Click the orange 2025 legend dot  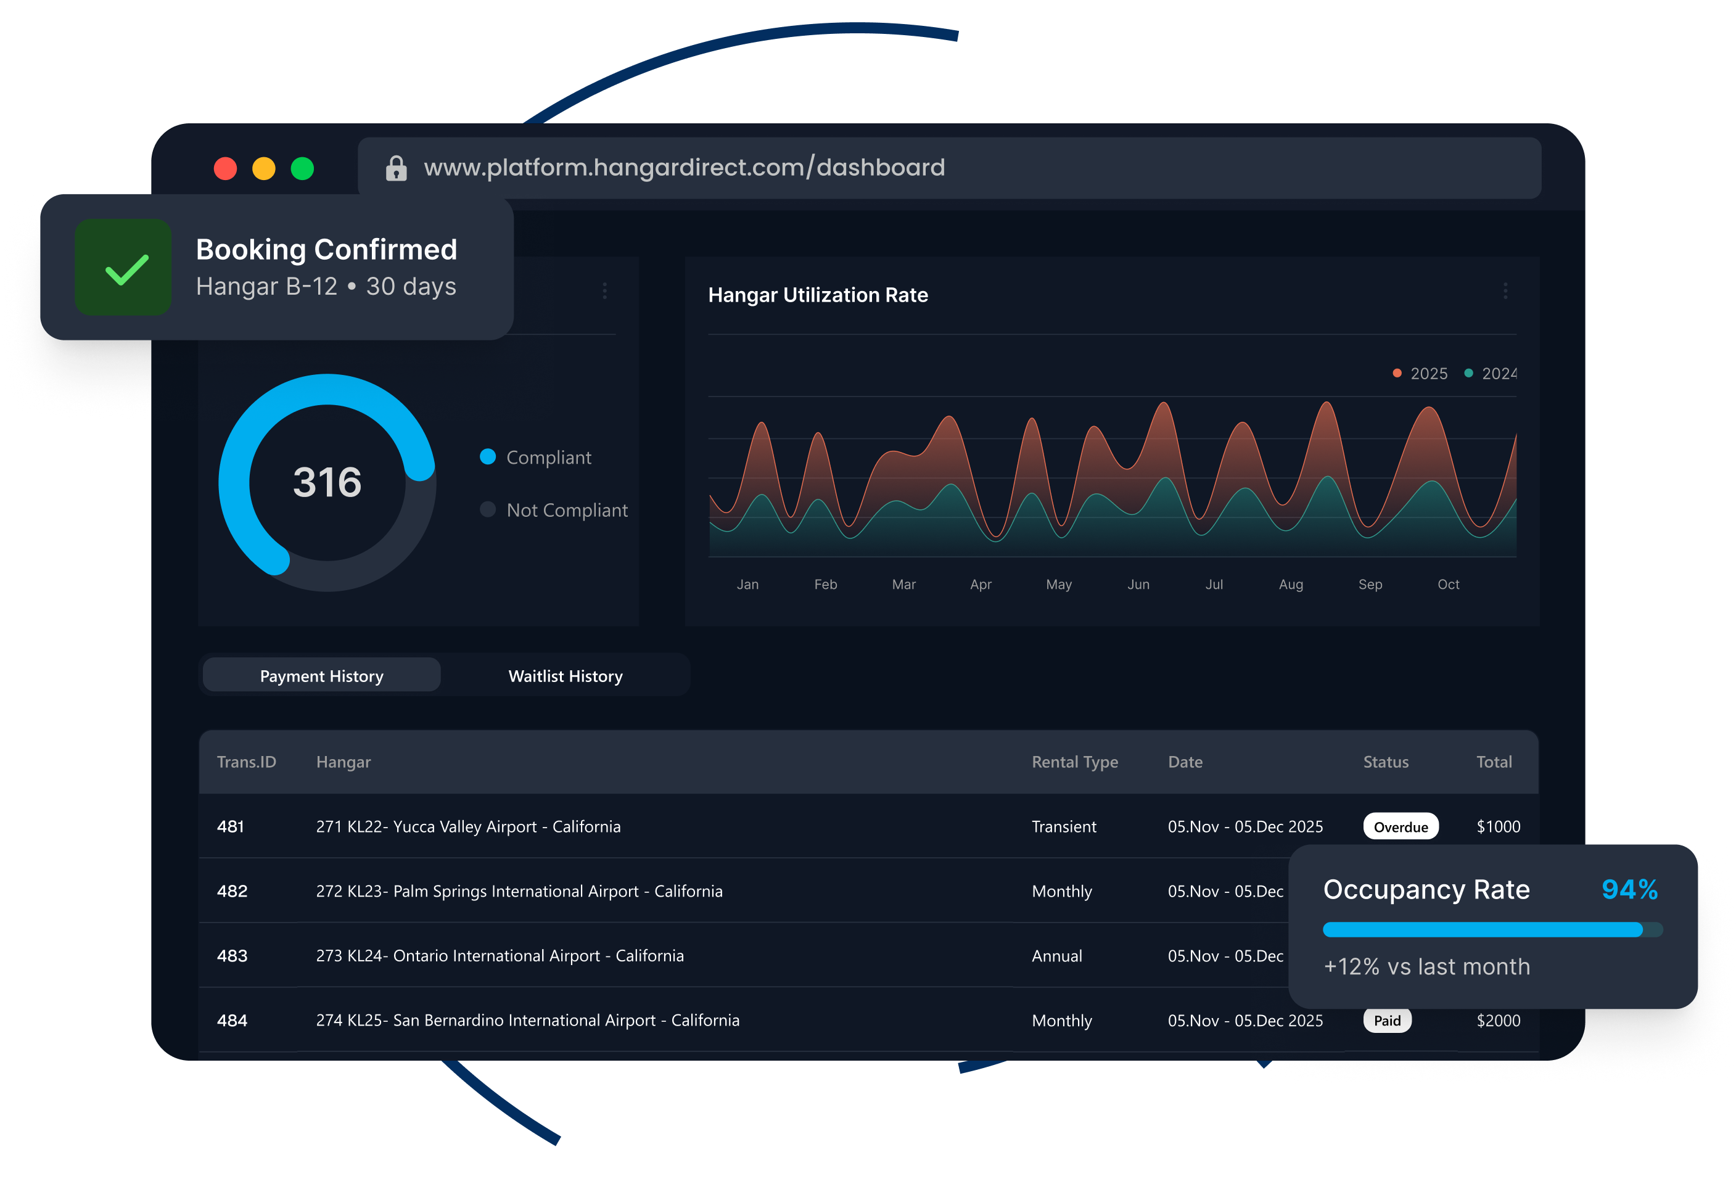click(x=1396, y=372)
